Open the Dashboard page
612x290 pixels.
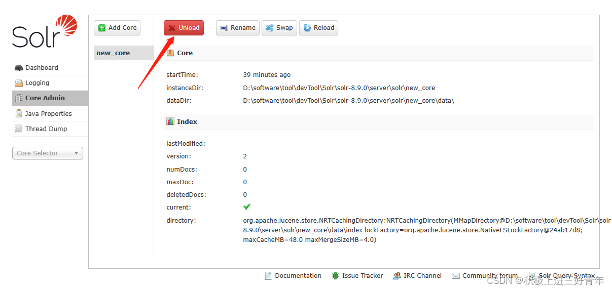[x=50, y=68]
